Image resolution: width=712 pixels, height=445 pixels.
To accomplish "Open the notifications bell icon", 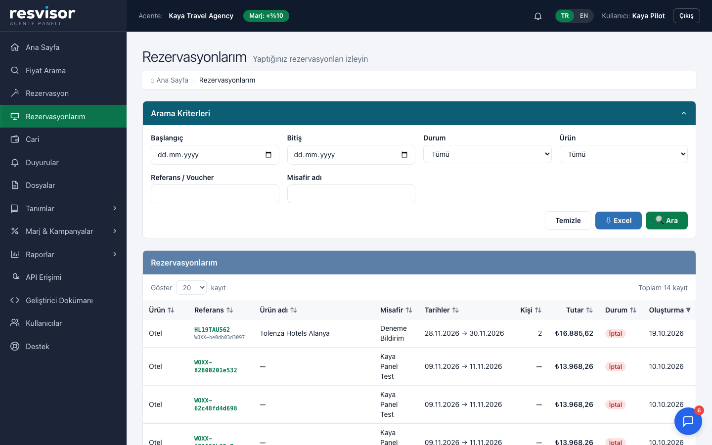I will click(538, 16).
